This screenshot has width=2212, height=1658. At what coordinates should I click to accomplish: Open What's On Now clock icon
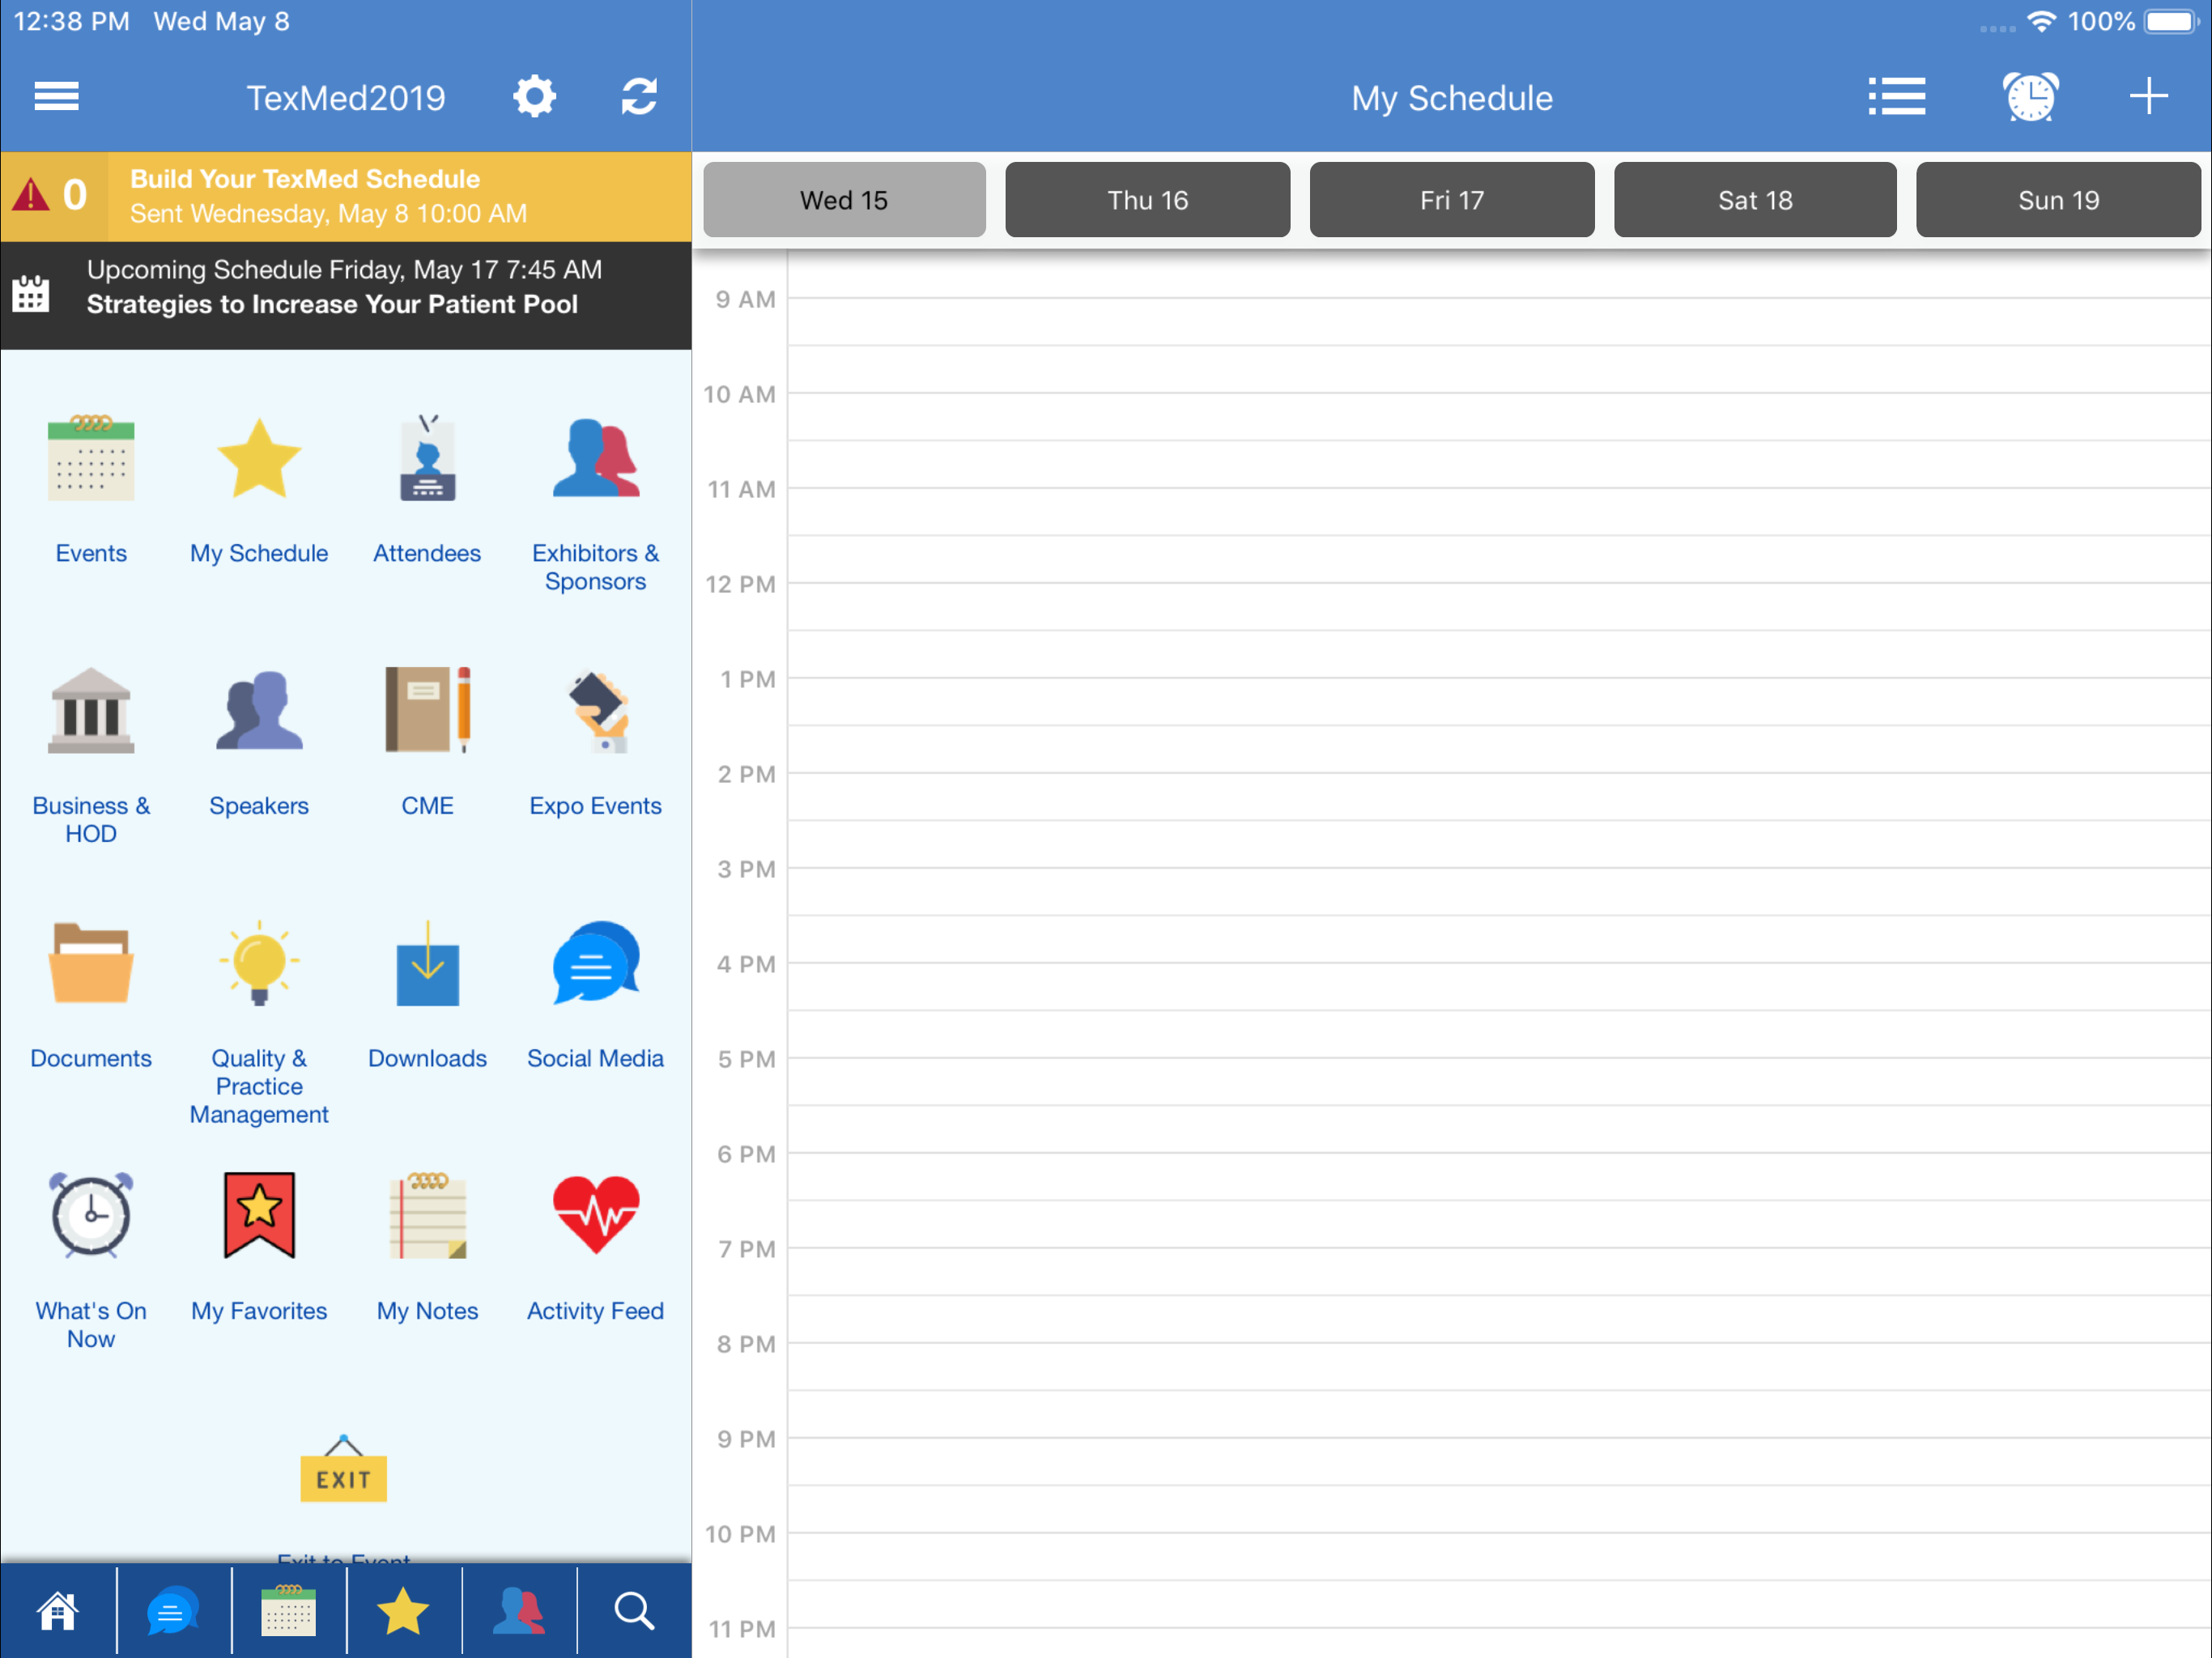[x=91, y=1215]
